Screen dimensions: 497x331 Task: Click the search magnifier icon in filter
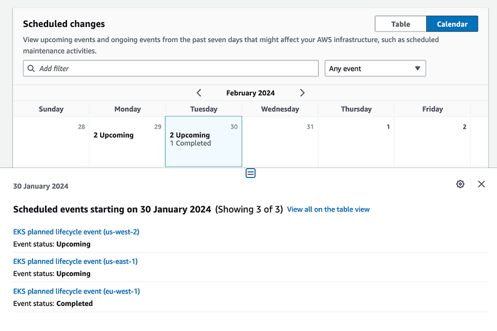coord(31,68)
